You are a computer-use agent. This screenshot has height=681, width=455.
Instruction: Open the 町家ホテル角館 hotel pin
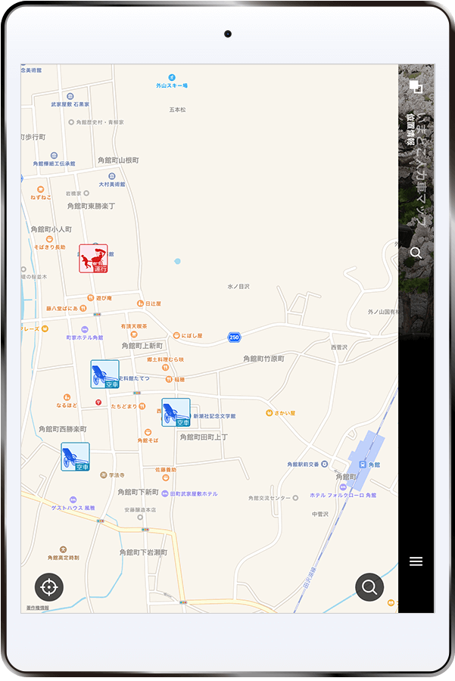pyautogui.click(x=84, y=330)
